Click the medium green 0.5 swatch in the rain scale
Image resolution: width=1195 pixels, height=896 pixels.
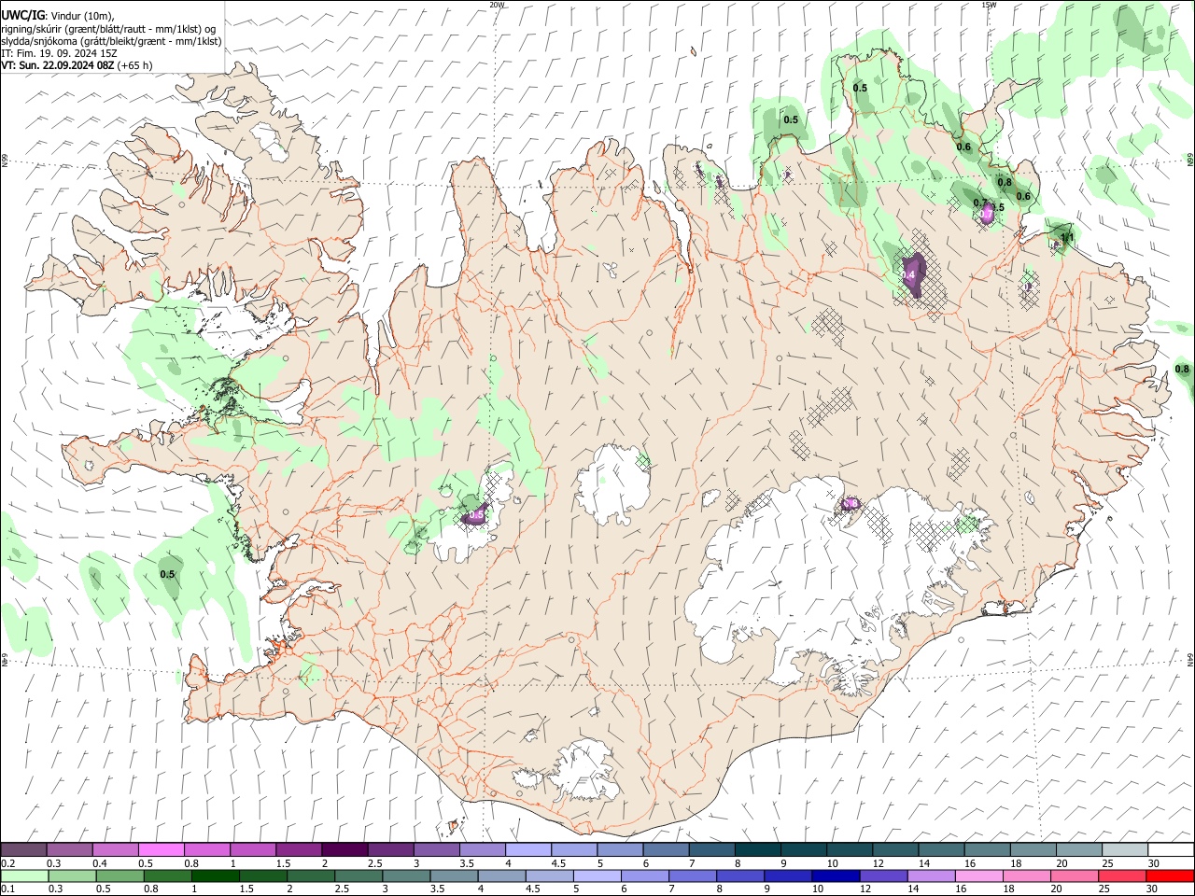click(119, 875)
